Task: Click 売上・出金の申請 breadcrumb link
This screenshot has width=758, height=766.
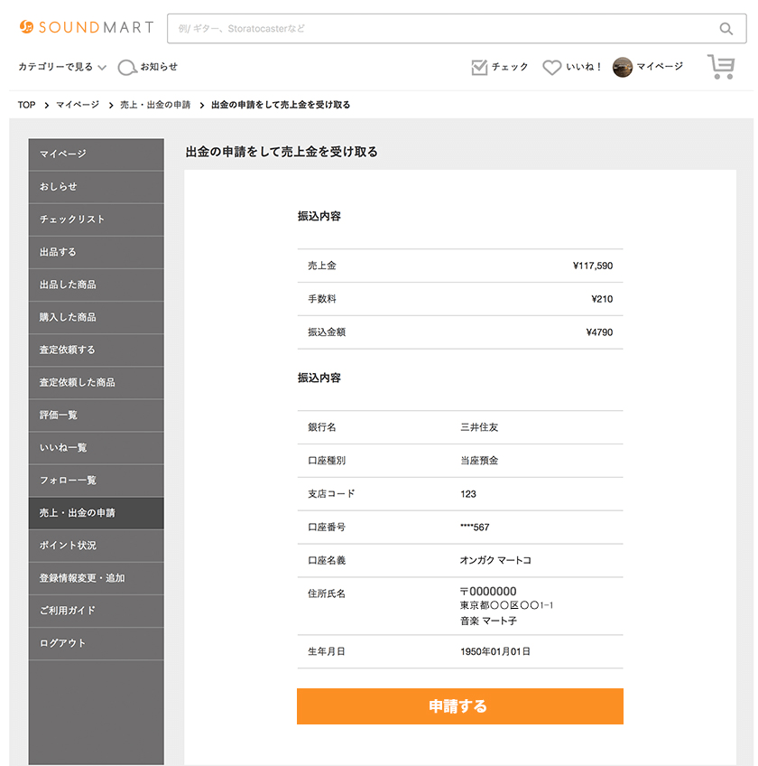Action: point(155,105)
